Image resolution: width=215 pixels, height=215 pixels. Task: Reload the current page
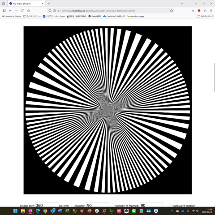point(22,11)
